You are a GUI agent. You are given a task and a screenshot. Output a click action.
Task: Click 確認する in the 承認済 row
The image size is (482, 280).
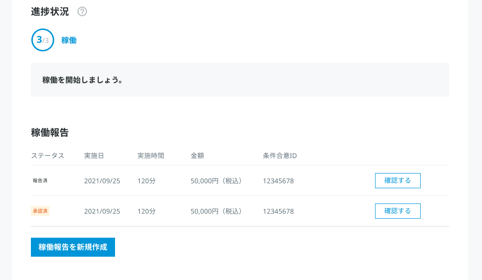pyautogui.click(x=398, y=211)
